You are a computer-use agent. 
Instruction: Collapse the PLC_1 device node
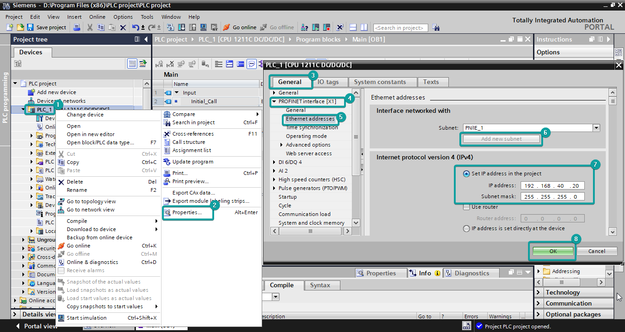pos(24,110)
